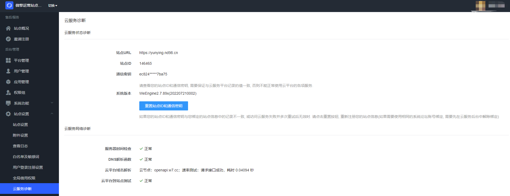This screenshot has width=510, height=196.
Task: Click the user-lock icon beside 权限组
Action: pos(8,93)
